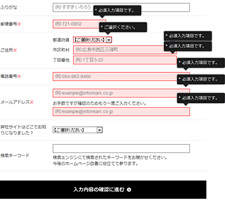The image size is (225, 208).
Task: Click the first メールアドレス email field
Action: click(x=121, y=93)
